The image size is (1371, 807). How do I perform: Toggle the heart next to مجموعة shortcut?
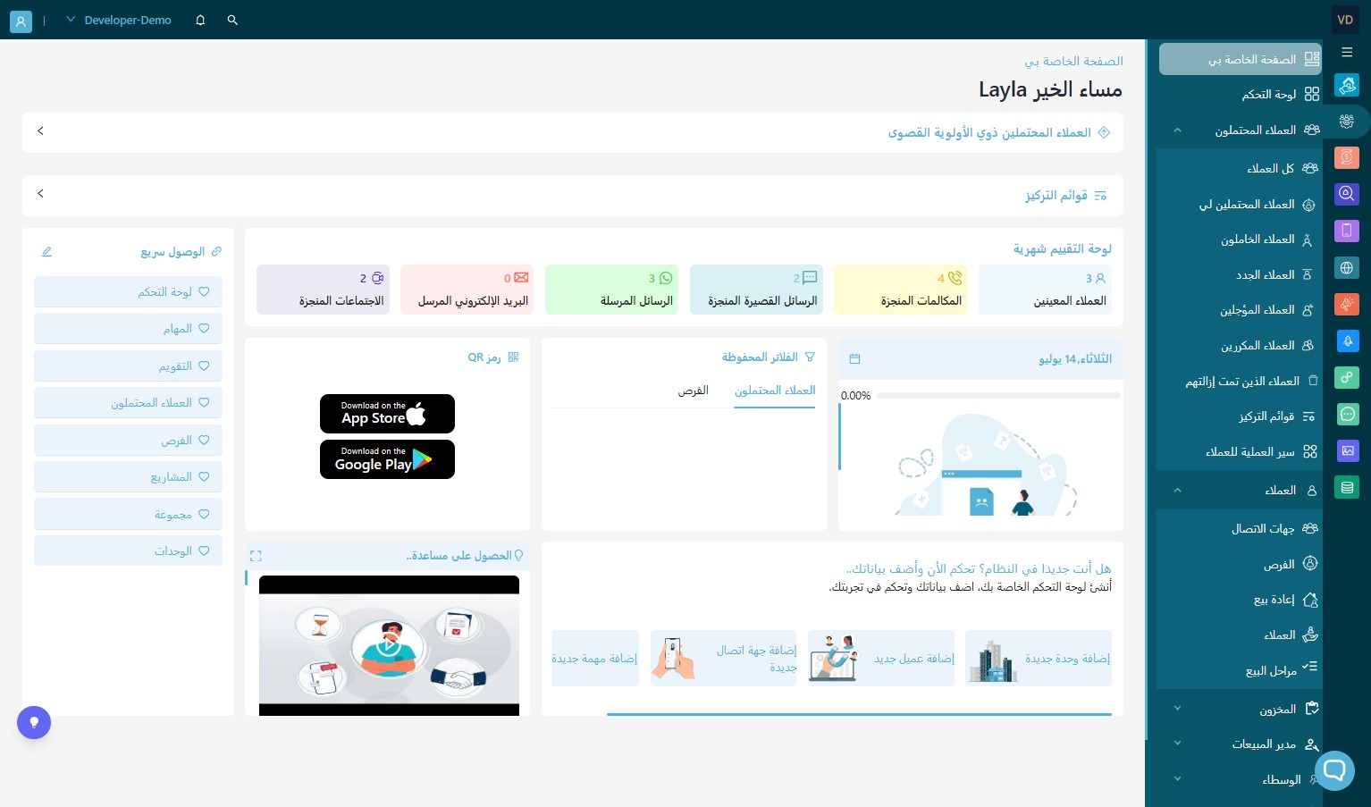pos(204,514)
